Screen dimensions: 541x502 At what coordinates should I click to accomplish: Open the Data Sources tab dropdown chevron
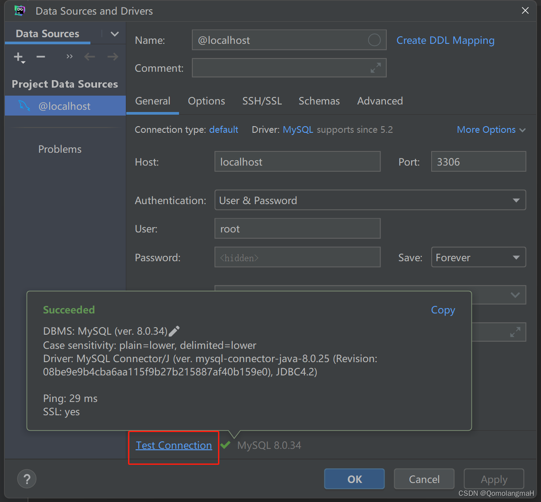114,34
